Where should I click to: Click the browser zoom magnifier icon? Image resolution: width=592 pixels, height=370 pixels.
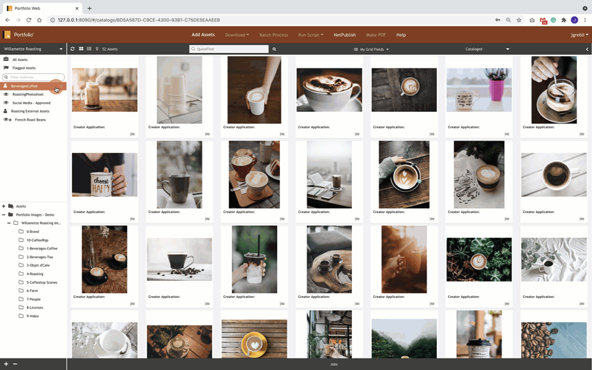[x=508, y=20]
